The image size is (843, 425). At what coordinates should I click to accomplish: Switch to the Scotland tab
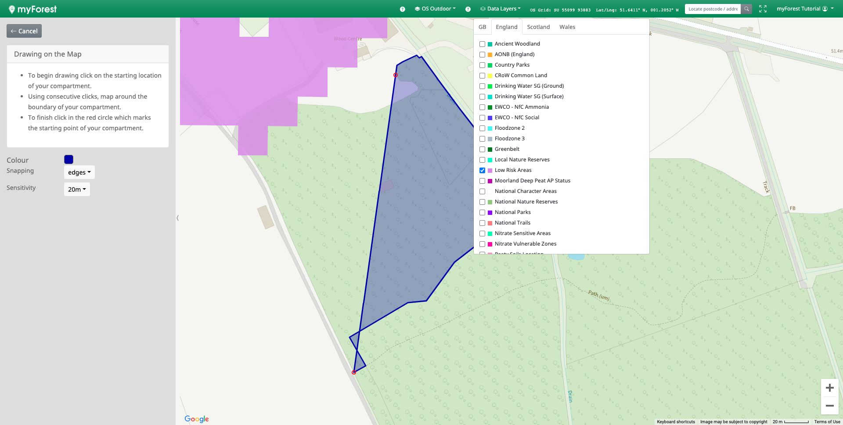[538, 27]
